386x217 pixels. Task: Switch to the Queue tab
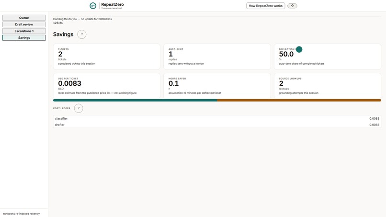coord(24,18)
